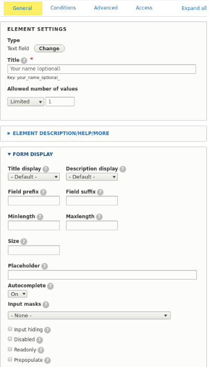Click the Change type button
Image resolution: width=209 pixels, height=367 pixels.
[49, 49]
